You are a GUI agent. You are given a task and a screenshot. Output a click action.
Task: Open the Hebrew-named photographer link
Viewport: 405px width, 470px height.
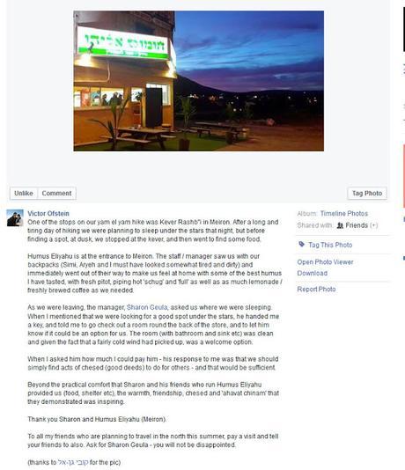[x=73, y=462]
